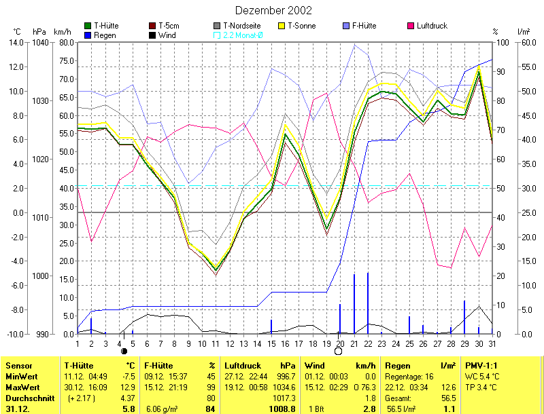
Task: Click the black Wind legend square
Action: pos(152,35)
